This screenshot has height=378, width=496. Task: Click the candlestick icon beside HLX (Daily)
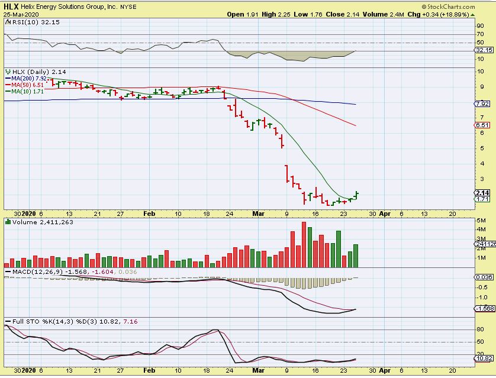point(8,72)
